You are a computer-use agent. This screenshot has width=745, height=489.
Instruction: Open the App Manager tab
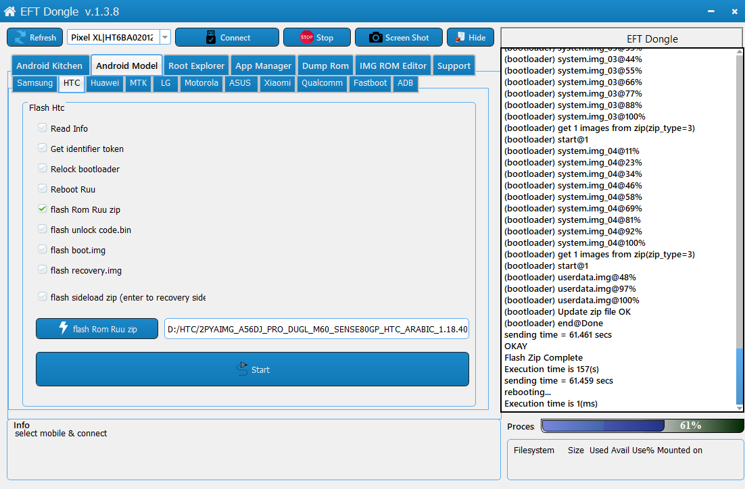pyautogui.click(x=263, y=66)
